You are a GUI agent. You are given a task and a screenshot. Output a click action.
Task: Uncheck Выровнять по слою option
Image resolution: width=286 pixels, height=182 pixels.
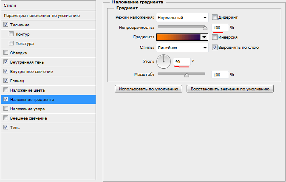click(x=215, y=48)
